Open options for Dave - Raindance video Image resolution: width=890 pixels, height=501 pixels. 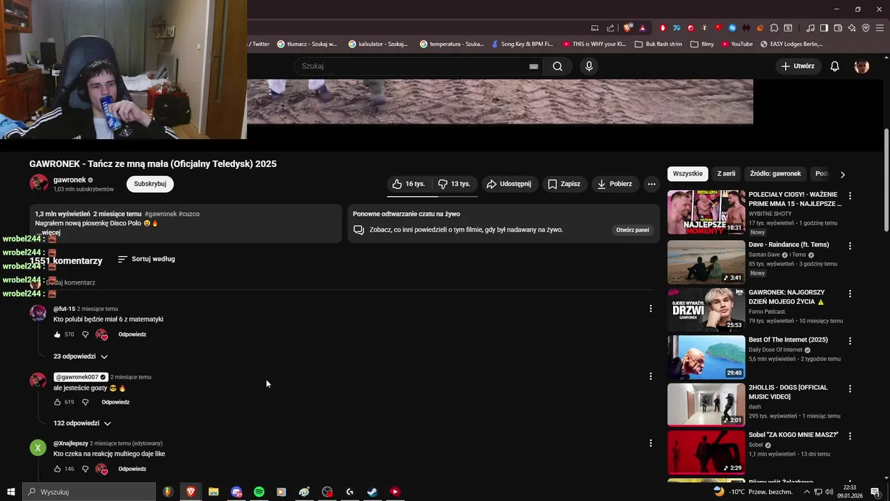coord(850,246)
